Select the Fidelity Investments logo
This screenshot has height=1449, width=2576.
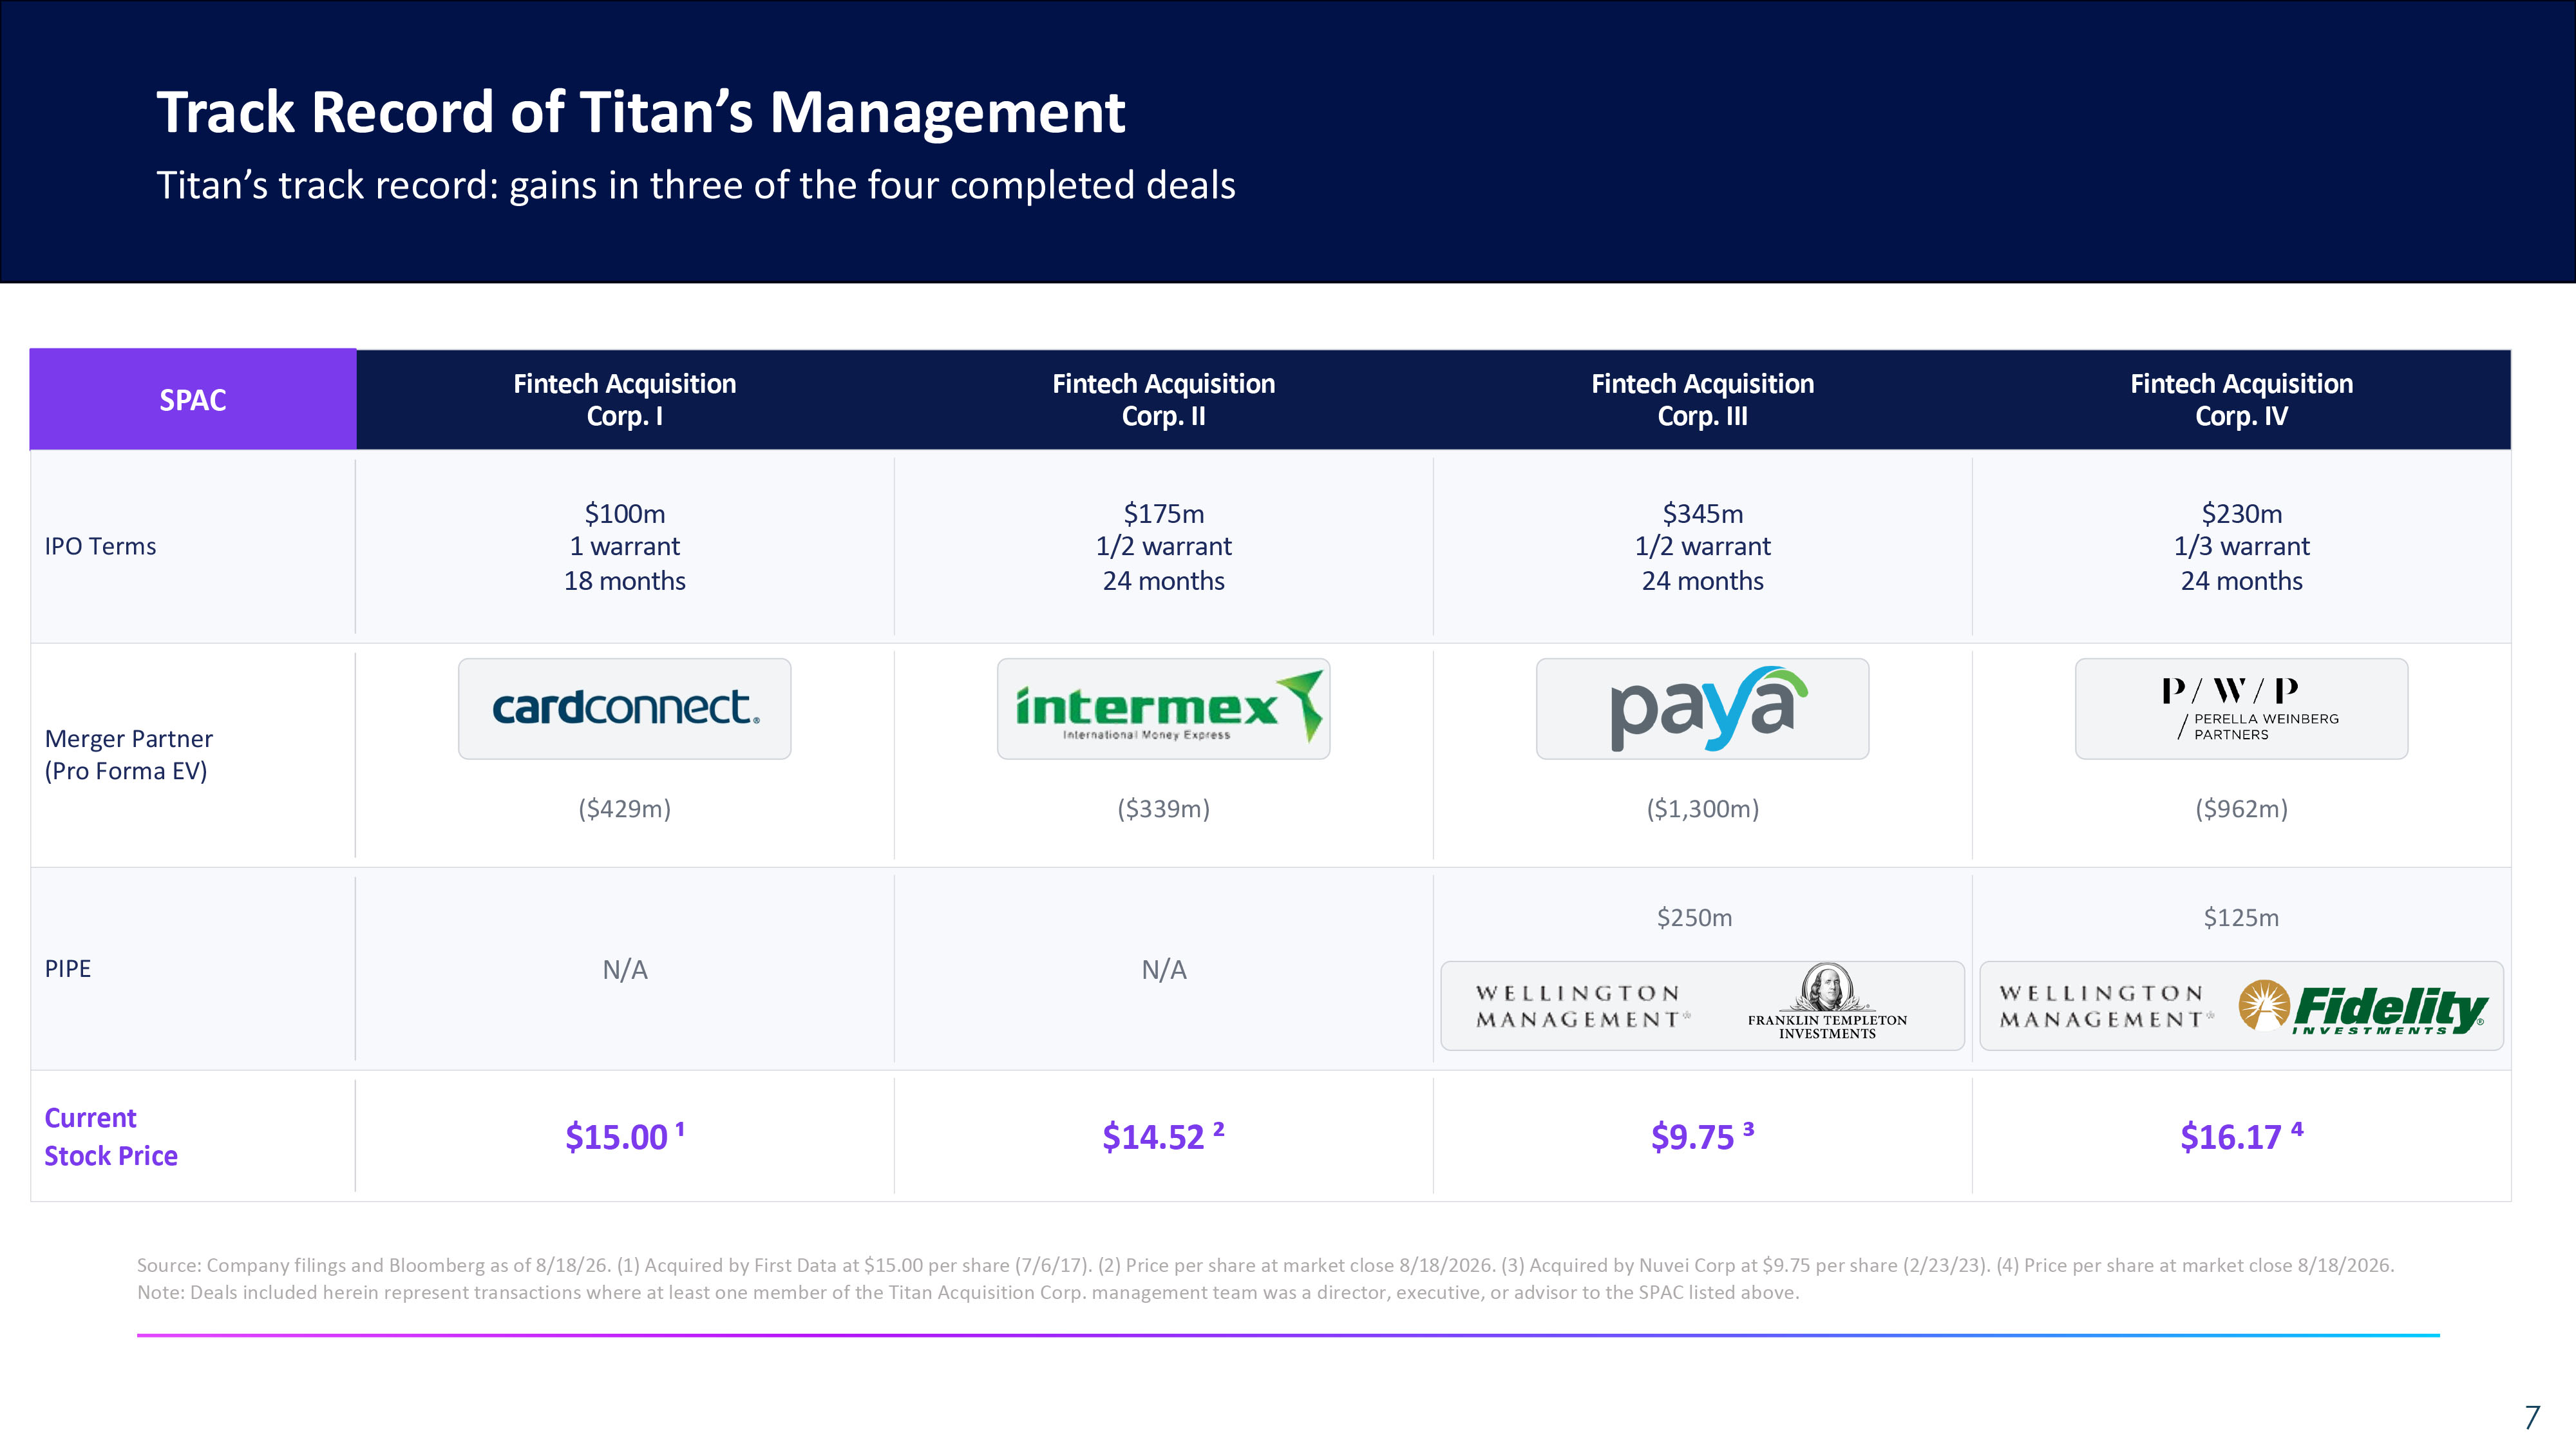point(2362,1007)
